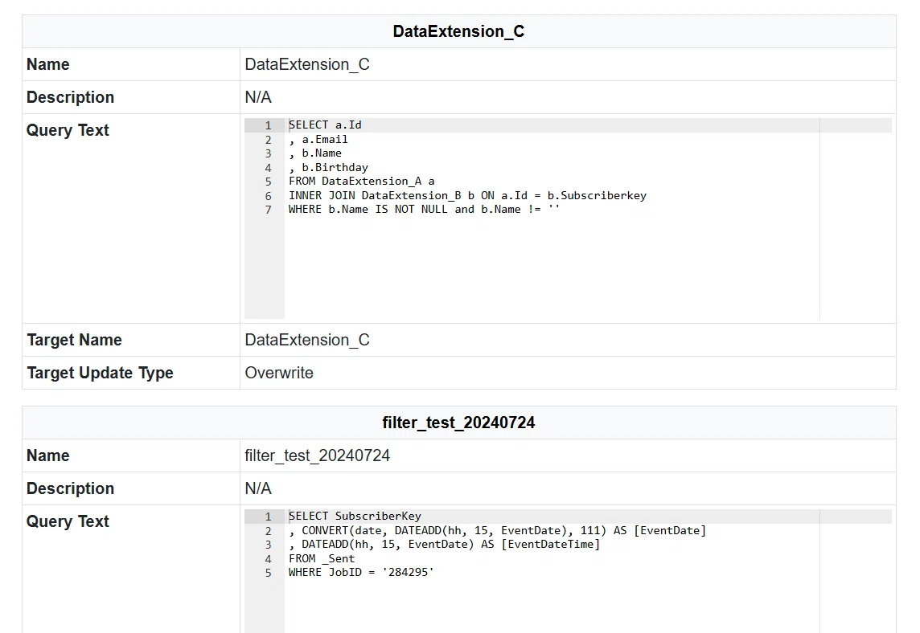Click the Query Text label for DataExtension_C
Screen dimensions: 920x633
tap(68, 130)
